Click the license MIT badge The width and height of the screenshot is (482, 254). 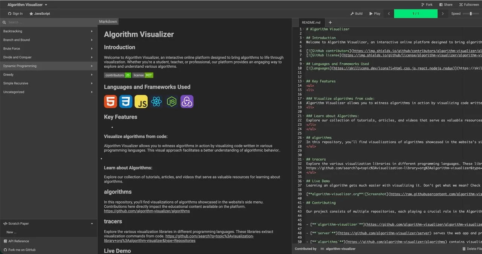[143, 75]
